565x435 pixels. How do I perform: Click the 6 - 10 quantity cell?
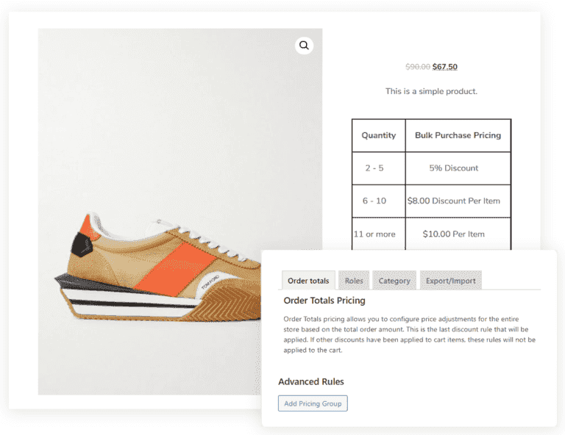click(x=374, y=201)
